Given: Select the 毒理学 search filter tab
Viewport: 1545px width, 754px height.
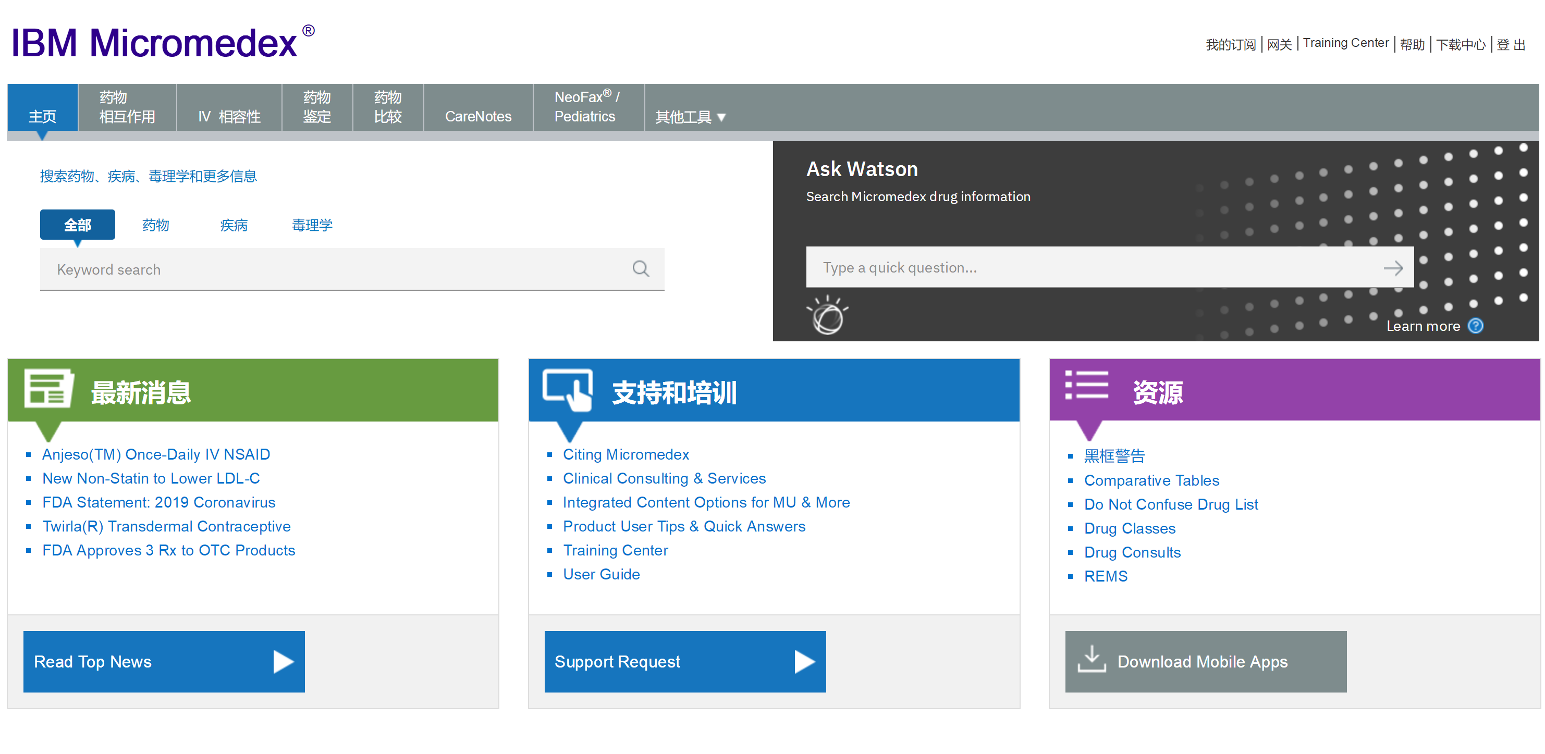Looking at the screenshot, I should click(x=312, y=225).
